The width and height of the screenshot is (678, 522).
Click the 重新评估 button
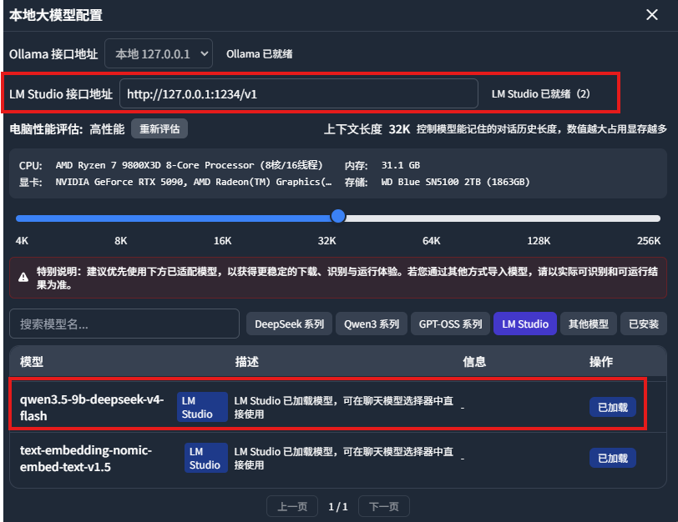[x=159, y=128]
